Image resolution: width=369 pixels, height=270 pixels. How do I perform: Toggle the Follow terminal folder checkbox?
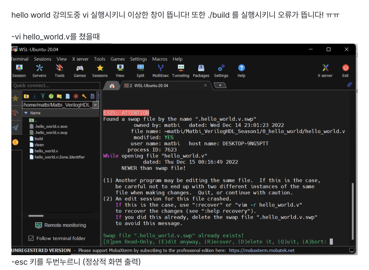pos(31,238)
